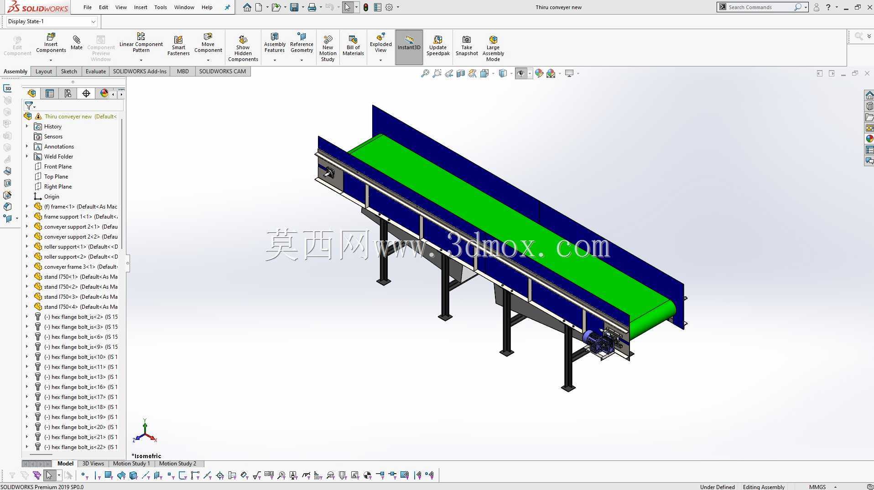Image resolution: width=874 pixels, height=490 pixels.
Task: Create an Exploded View
Action: point(381,43)
